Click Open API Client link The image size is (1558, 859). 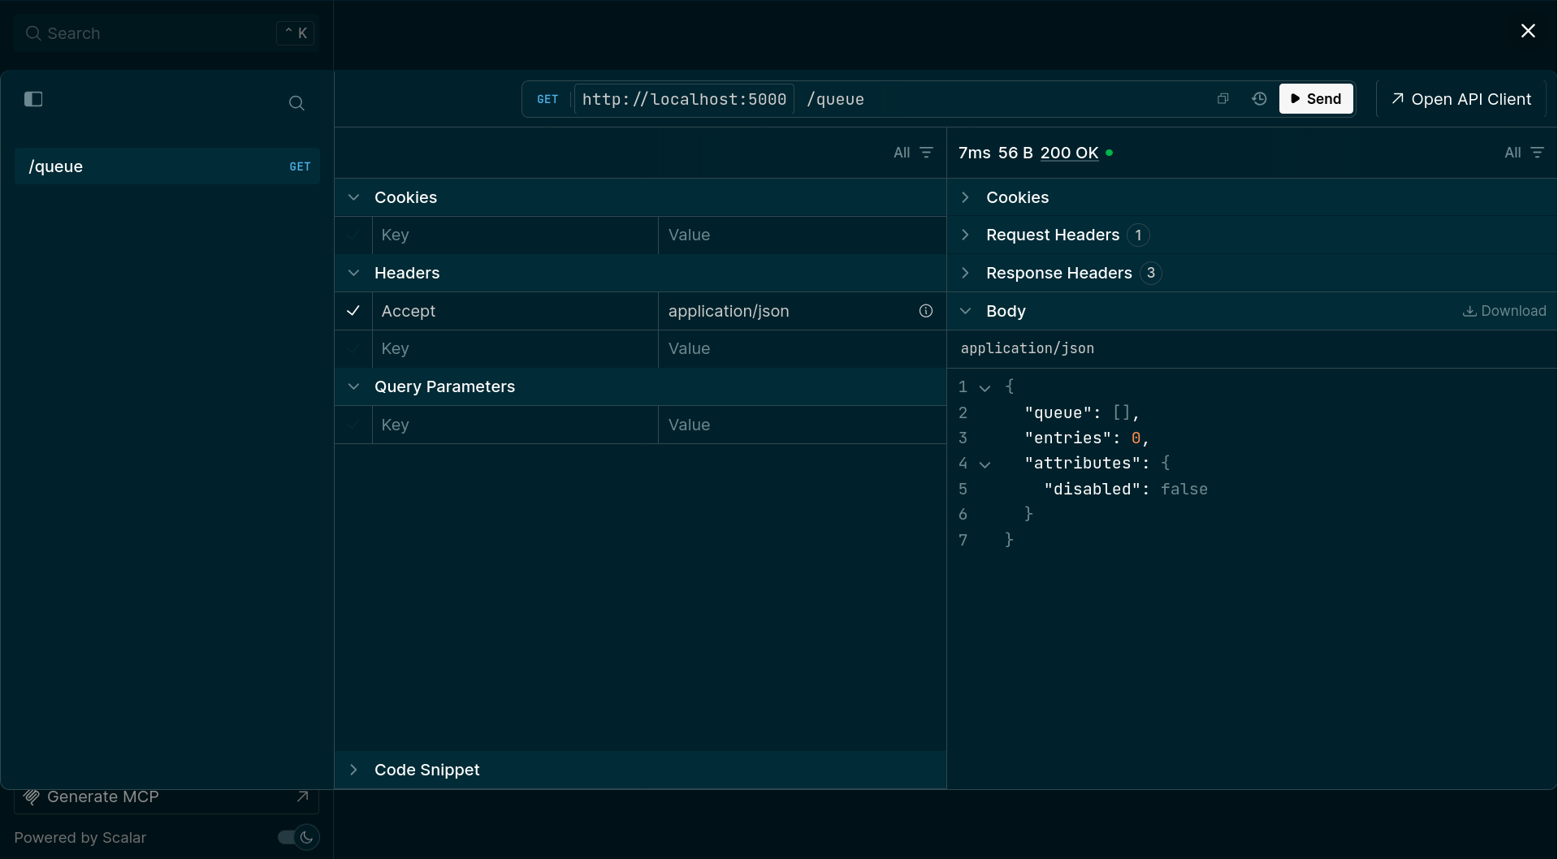click(x=1461, y=99)
